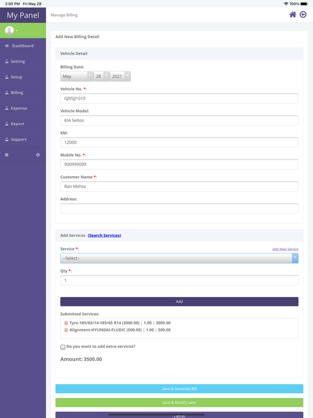Enable 'Do you want to add extra services?'

63,347
